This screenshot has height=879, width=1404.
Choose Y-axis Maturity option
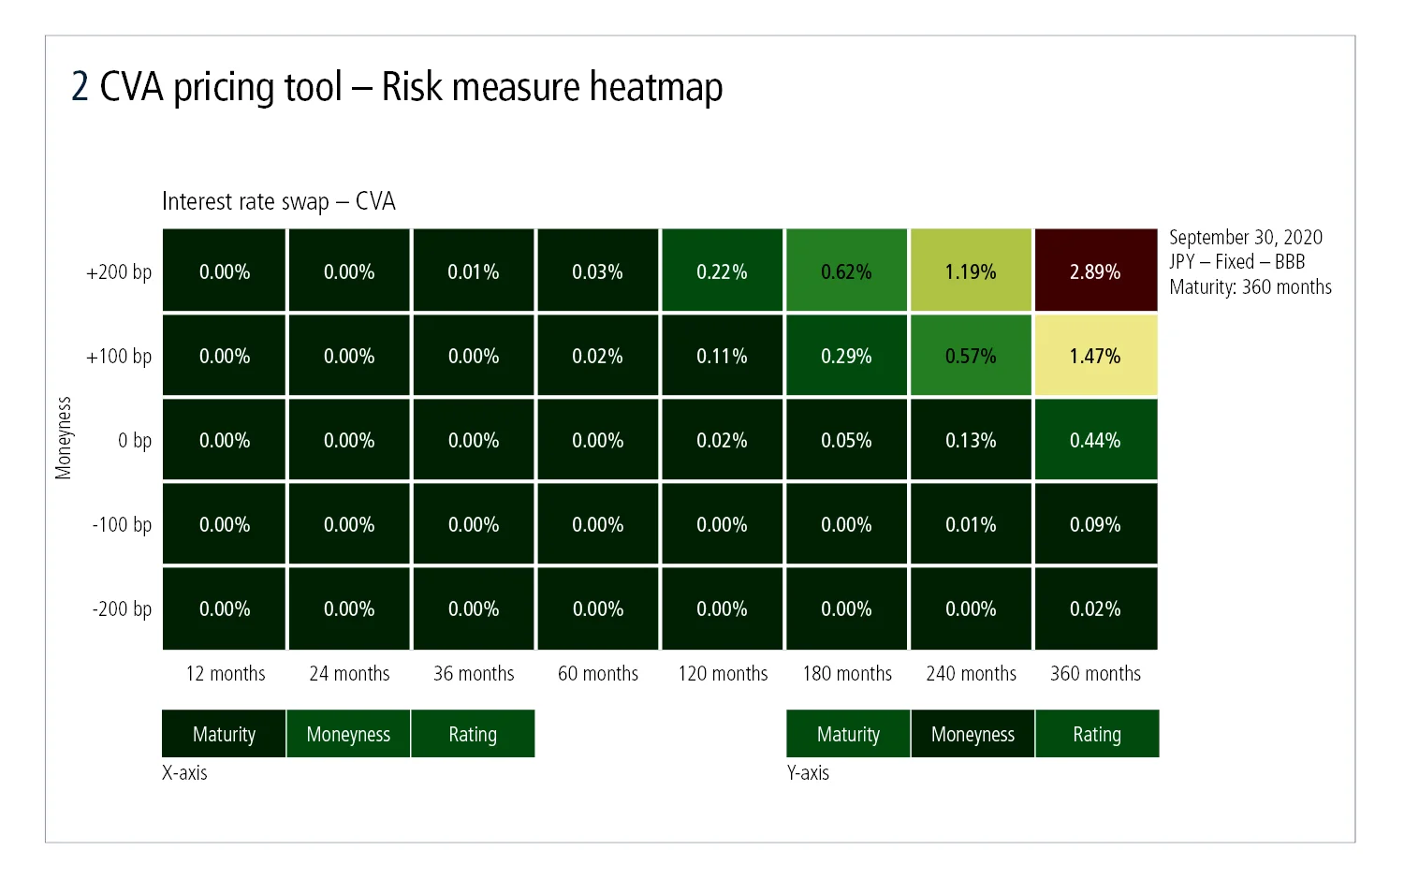[x=848, y=734]
